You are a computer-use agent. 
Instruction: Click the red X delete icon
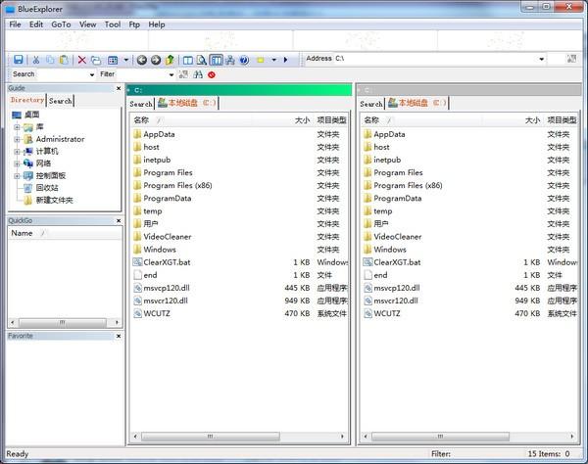coord(81,60)
